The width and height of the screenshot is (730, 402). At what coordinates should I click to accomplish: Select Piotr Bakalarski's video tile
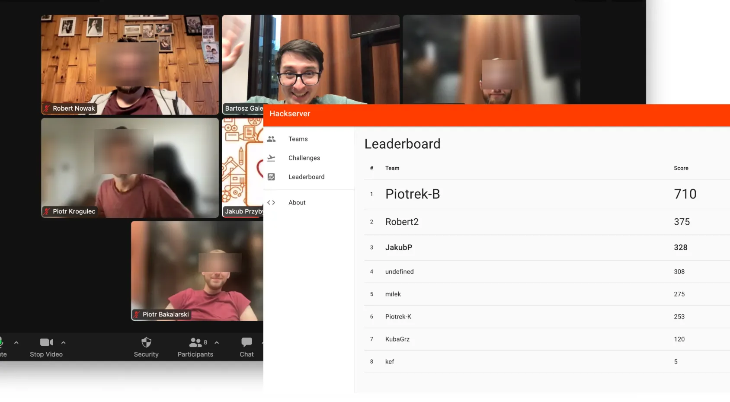point(197,271)
